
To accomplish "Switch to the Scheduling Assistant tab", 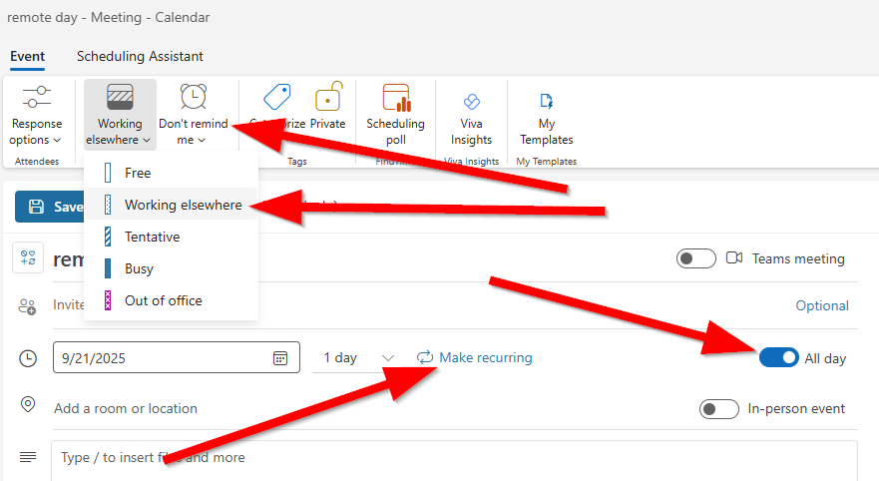I will pyautogui.click(x=140, y=57).
